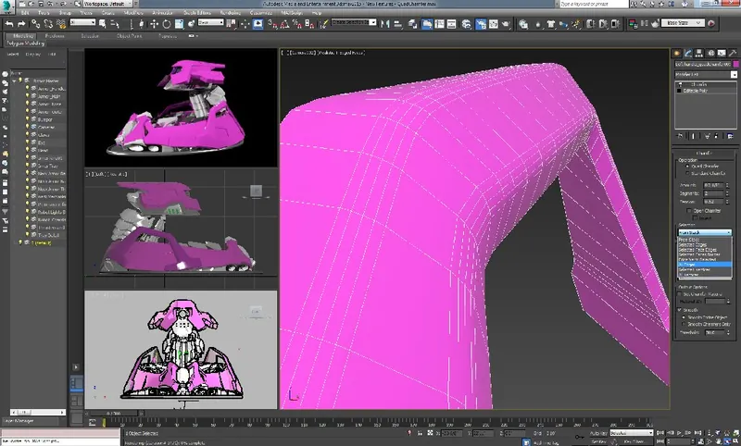Screen dimensions: 741x446
Task: Open the Workspace Default dropdown
Action: tap(107, 4)
